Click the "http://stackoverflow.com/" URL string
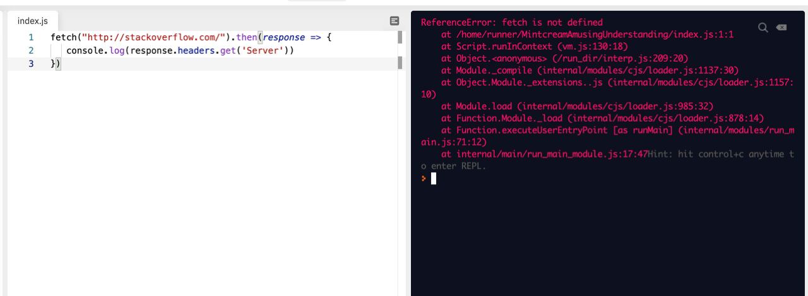The image size is (808, 296). [x=153, y=37]
